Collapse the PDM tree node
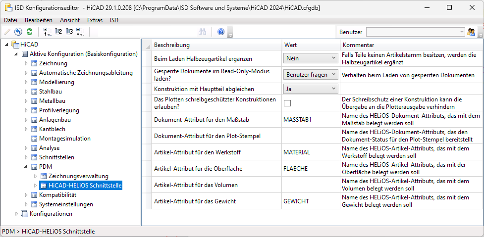 [x=26, y=167]
